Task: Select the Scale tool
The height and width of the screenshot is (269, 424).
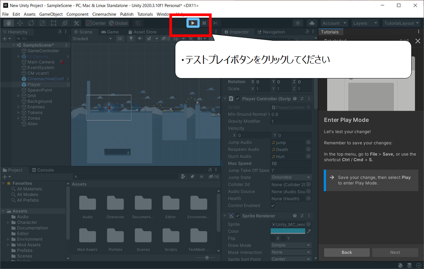Action: [x=43, y=23]
